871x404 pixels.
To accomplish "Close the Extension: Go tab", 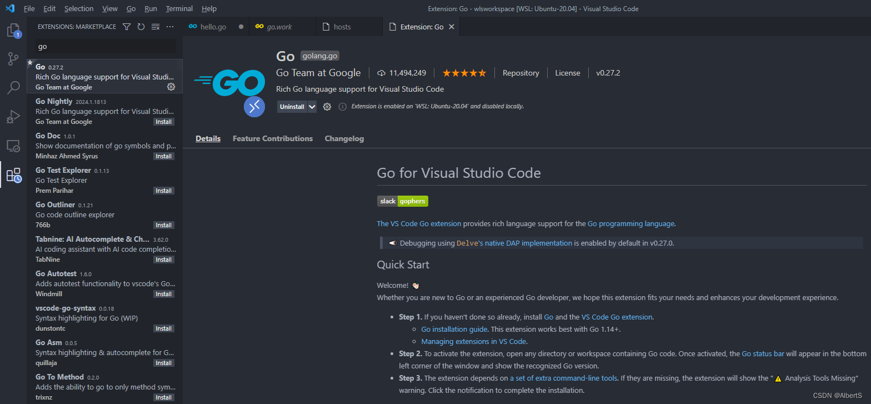I will [x=452, y=27].
